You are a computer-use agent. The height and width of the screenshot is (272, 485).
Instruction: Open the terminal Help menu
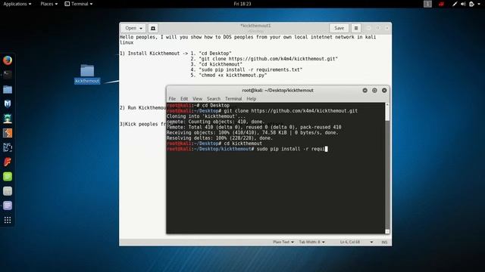point(251,99)
